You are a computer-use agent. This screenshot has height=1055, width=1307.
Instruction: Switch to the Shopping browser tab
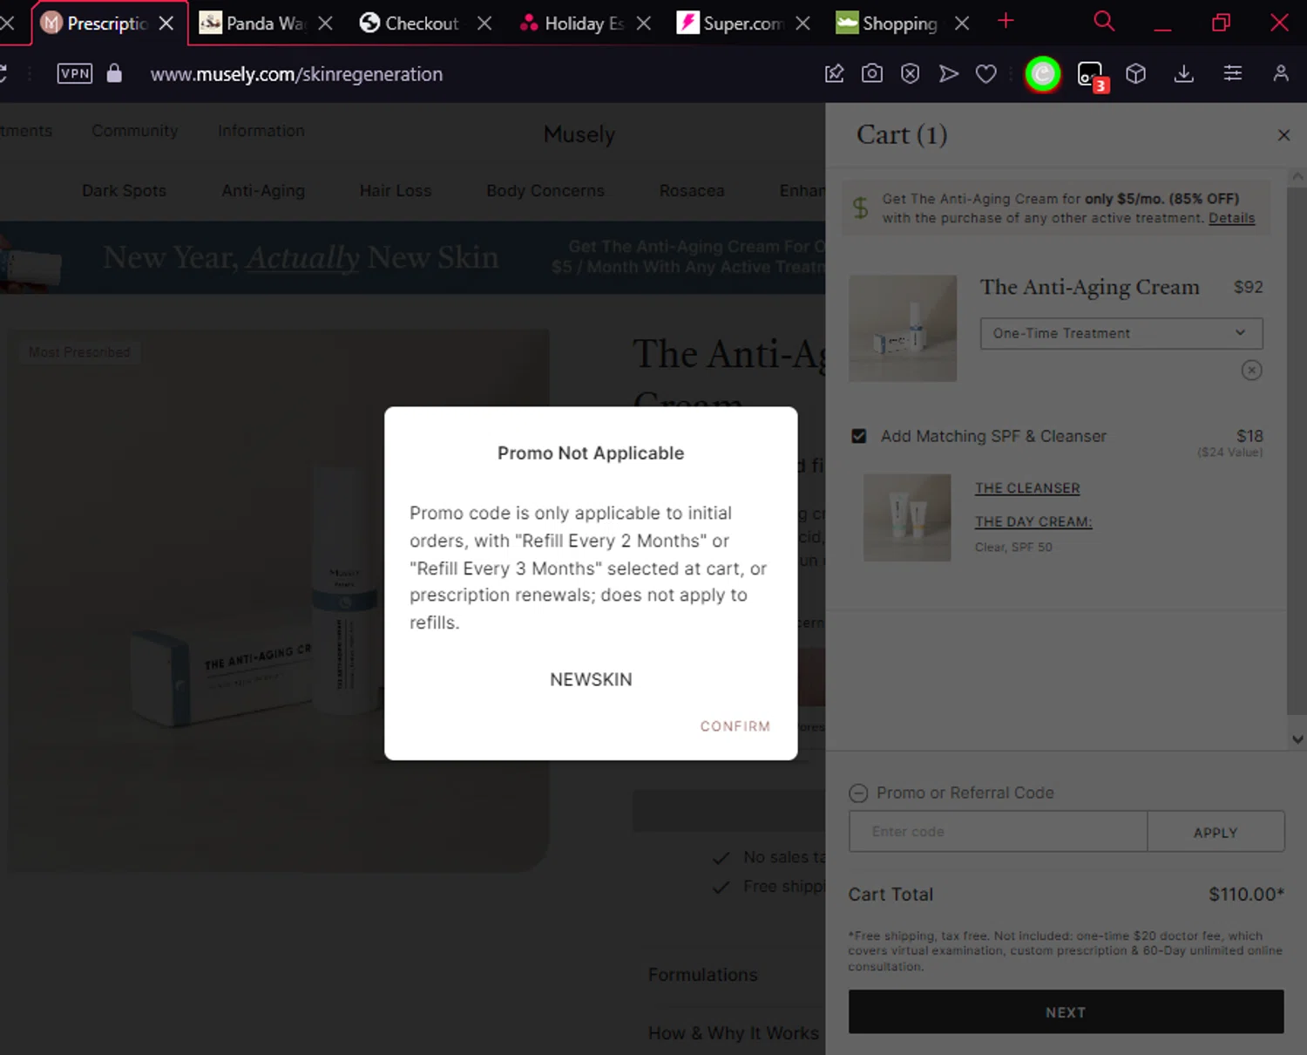pos(887,24)
